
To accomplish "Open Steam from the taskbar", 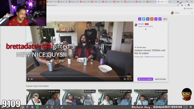I will (x=62, y=107).
